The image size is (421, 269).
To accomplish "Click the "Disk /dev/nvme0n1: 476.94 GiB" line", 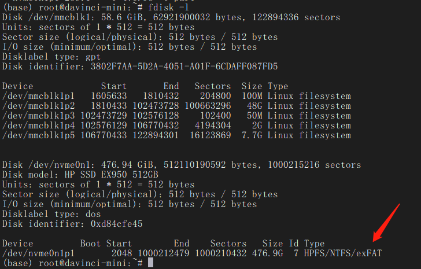I will coord(181,165).
